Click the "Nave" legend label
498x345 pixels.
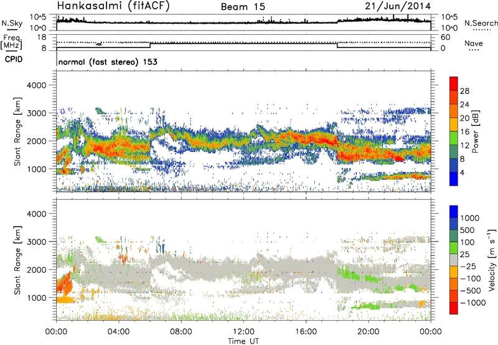tap(474, 43)
